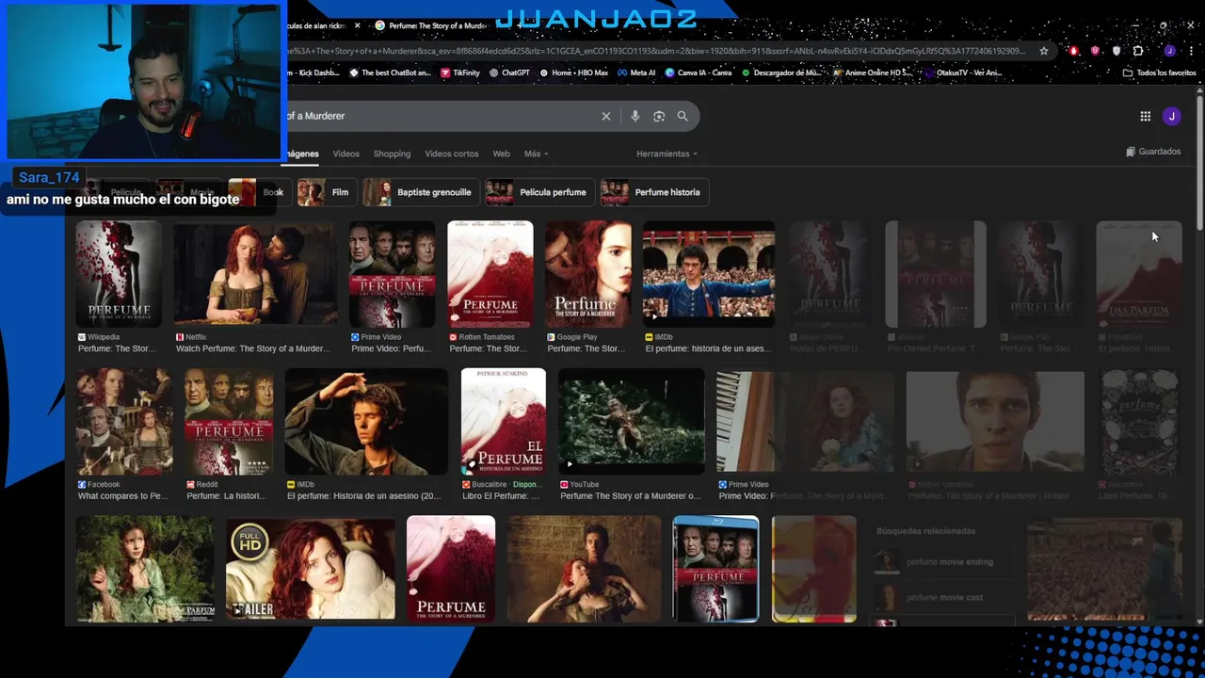Open the IMDb crowd scene thumbnail
Viewport: 1205px width, 678px height.
point(709,274)
